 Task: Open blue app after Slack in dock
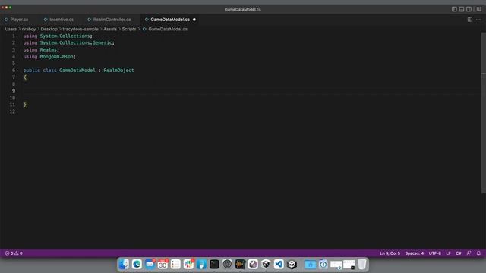(201, 265)
